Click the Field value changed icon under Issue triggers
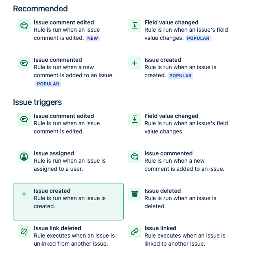The image size is (260, 253). (x=135, y=119)
